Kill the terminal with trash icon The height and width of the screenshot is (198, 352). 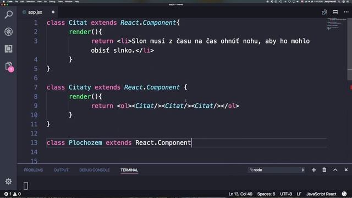[324, 170]
